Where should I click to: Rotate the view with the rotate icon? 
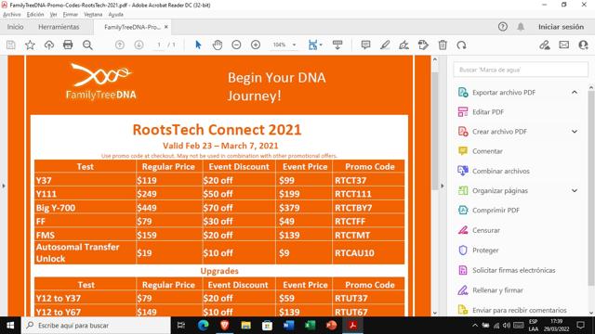(461, 45)
